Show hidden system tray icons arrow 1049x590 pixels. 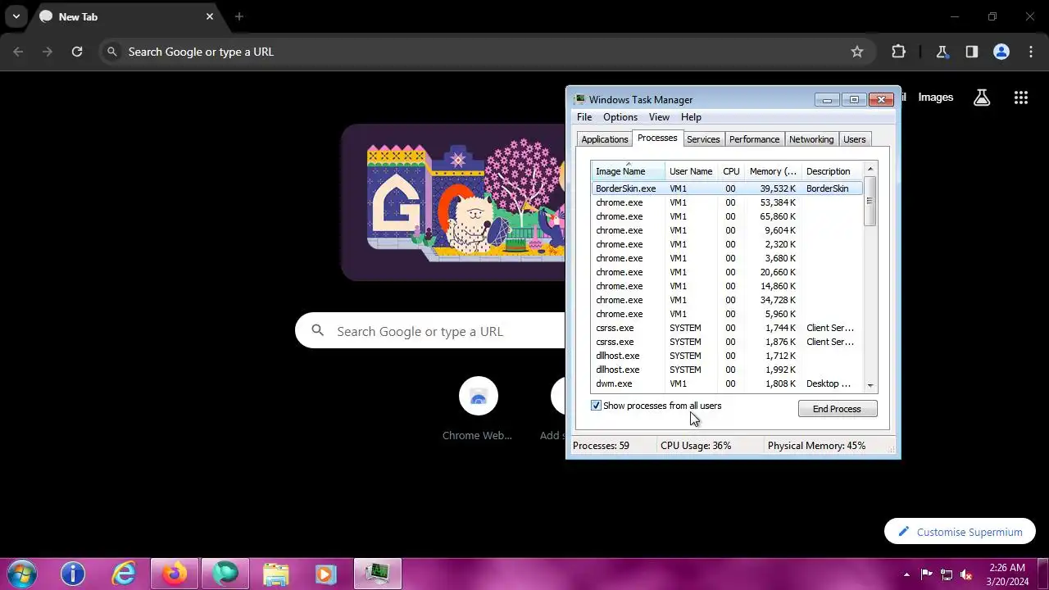(906, 574)
